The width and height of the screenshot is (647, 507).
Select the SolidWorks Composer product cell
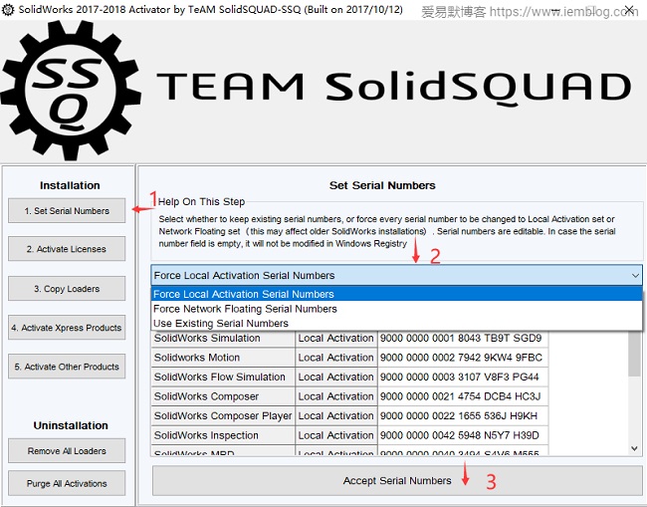click(x=223, y=396)
